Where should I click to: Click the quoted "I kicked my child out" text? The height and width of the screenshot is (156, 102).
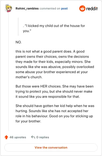tap(54, 28)
